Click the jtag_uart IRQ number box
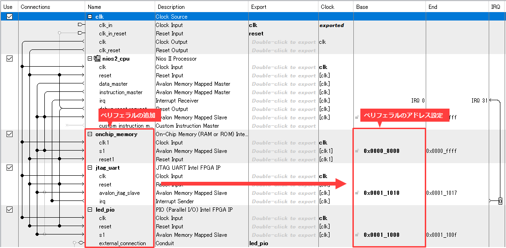 point(500,201)
